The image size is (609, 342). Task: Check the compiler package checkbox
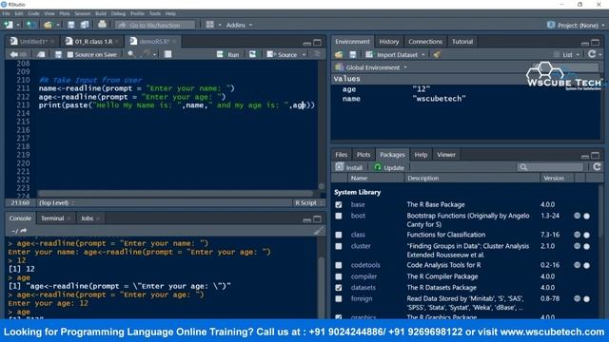pyautogui.click(x=339, y=276)
